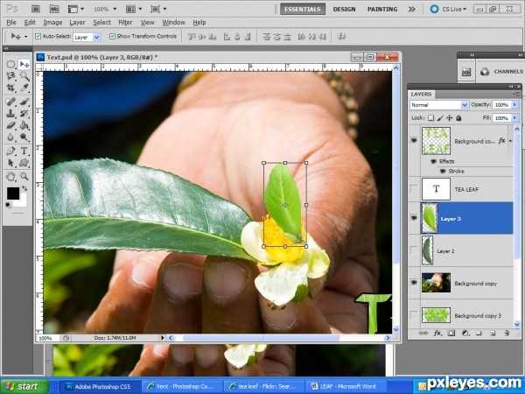
Task: Select the Move tool in the toolbox
Action: [24, 64]
